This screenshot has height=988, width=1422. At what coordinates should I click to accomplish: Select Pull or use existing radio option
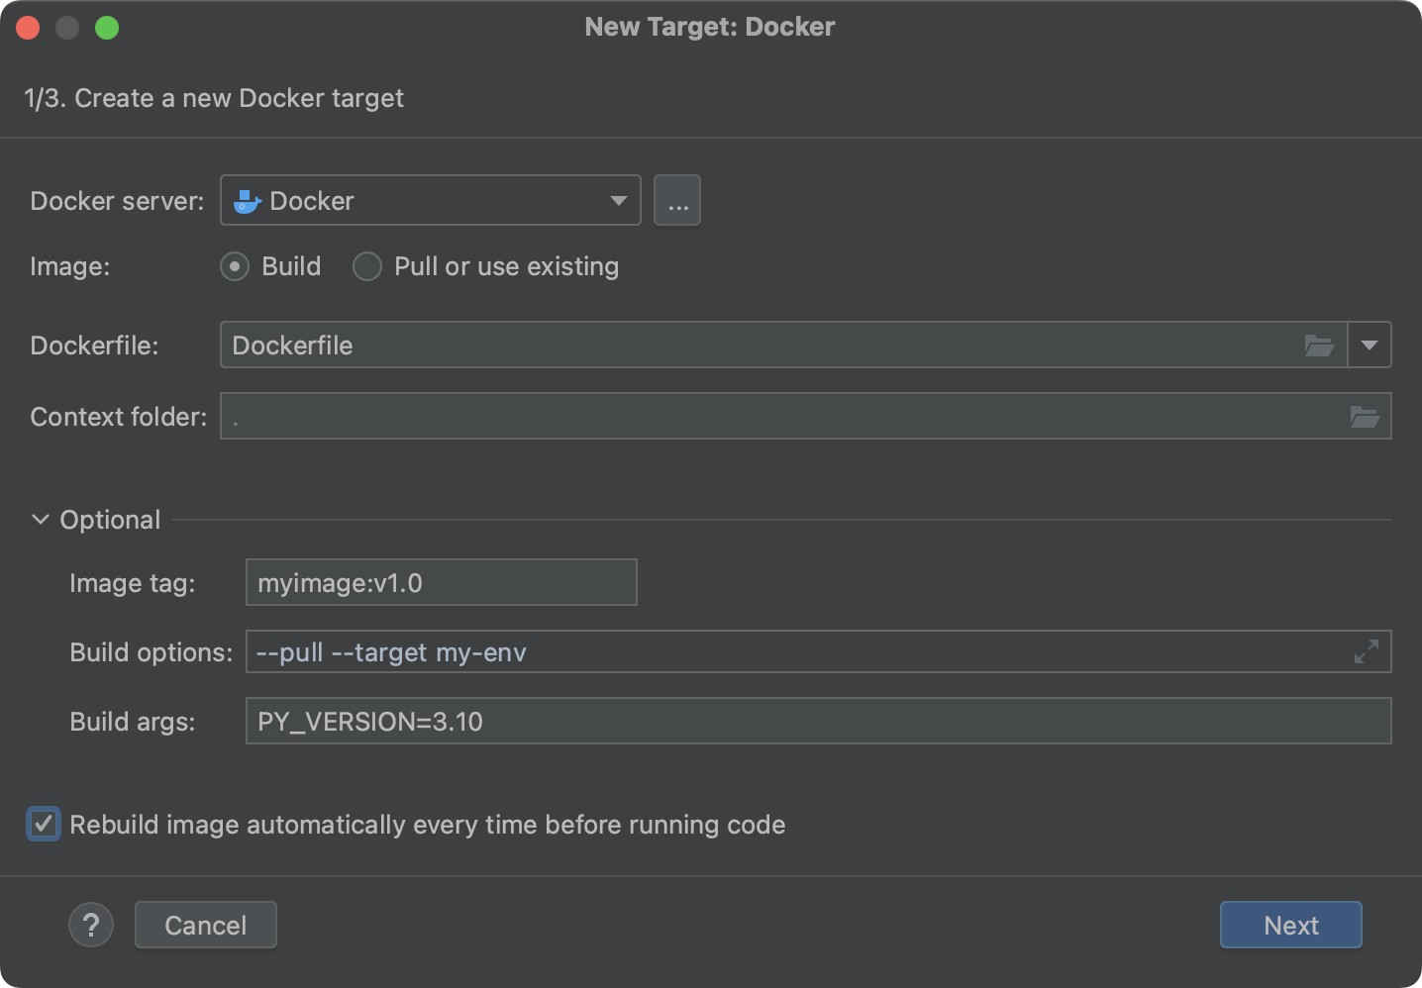pyautogui.click(x=367, y=267)
